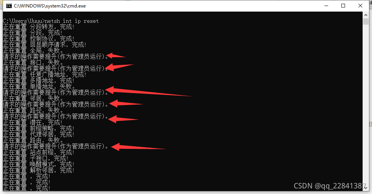The height and width of the screenshot is (194, 372).
Task: Close the cmd.exe window
Action: click(x=360, y=6)
